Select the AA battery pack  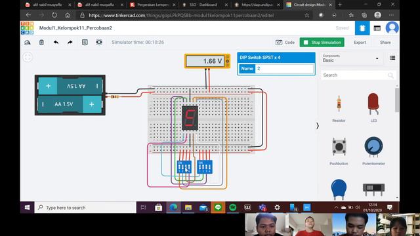coord(70,95)
